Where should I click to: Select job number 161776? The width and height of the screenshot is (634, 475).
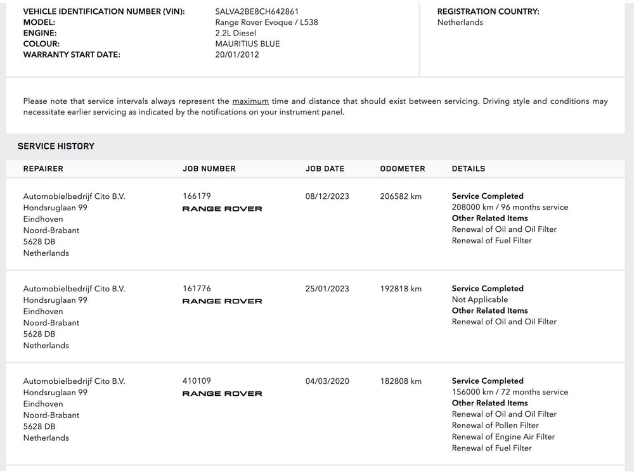pos(197,289)
